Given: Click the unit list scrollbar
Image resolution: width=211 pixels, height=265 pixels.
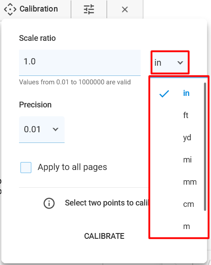Looking at the screenshot, I should coord(205,146).
